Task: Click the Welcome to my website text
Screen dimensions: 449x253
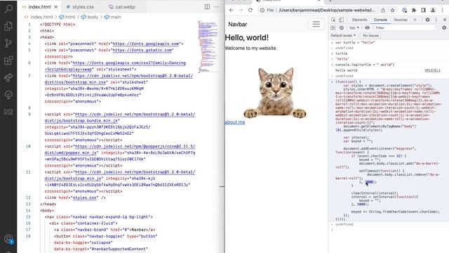Action: click(x=251, y=48)
